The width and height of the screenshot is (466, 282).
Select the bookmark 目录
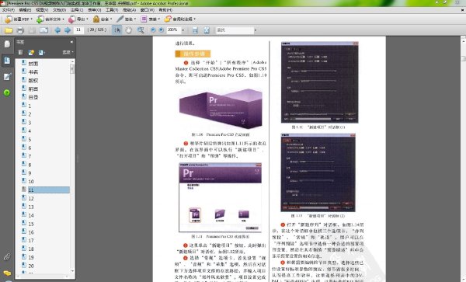(33, 97)
